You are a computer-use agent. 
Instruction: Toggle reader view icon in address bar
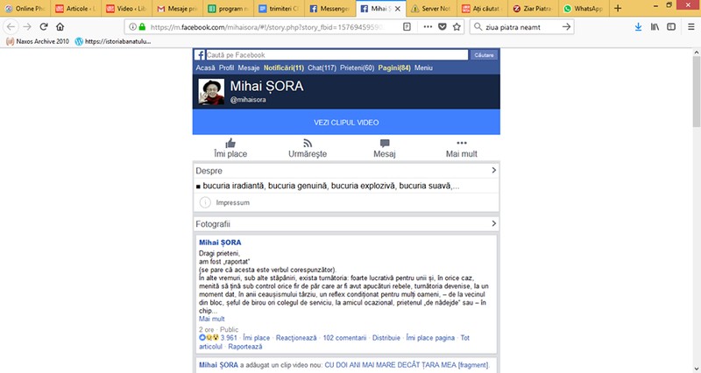click(x=407, y=27)
